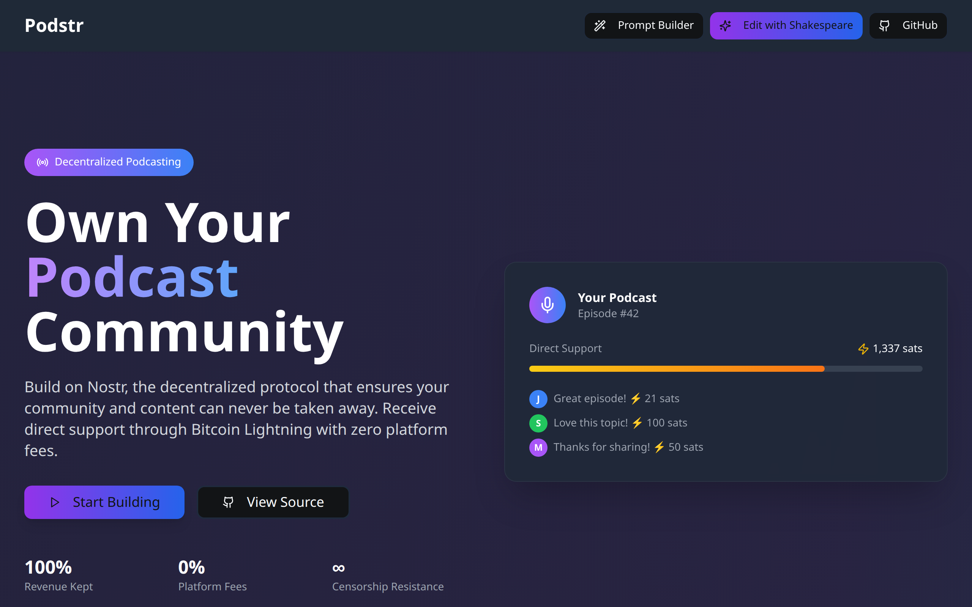Click the radio broadcast icon in badge
Viewport: 972px width, 607px height.
click(43, 162)
